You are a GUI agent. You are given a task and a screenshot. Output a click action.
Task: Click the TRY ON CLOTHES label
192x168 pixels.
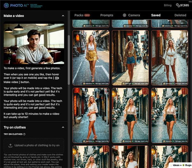point(13,134)
